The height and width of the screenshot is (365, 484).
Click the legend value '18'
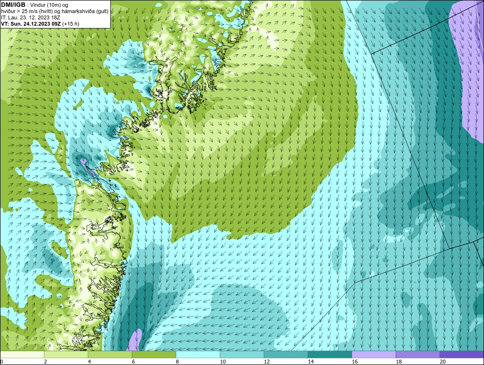398,362
